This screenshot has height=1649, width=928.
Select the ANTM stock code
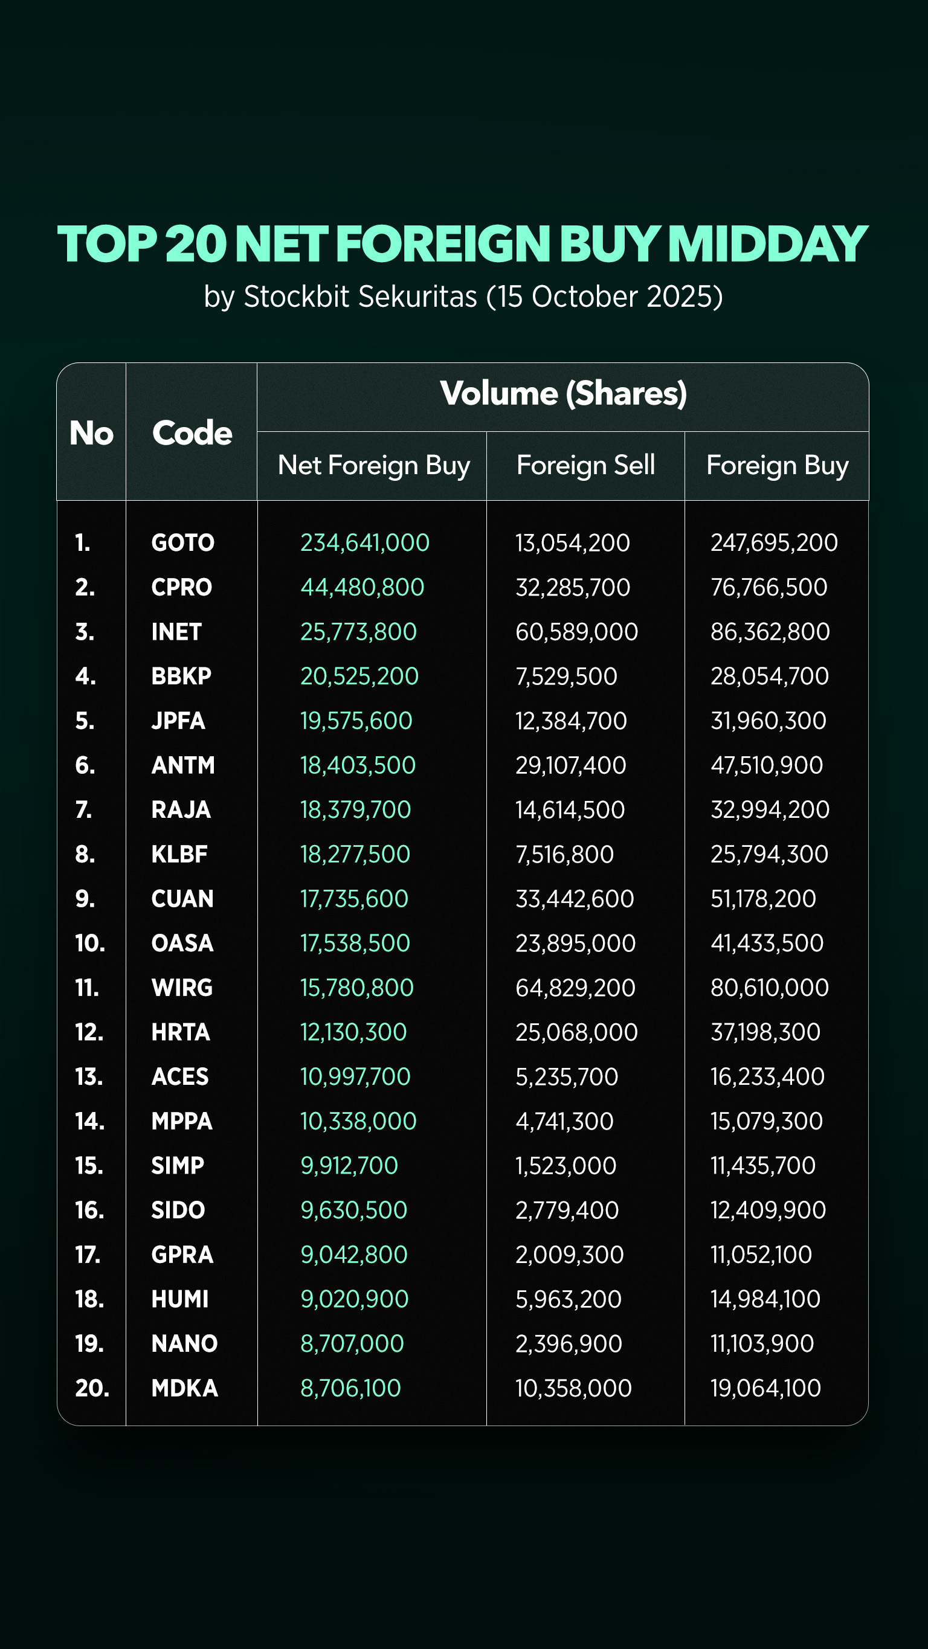[x=183, y=766]
